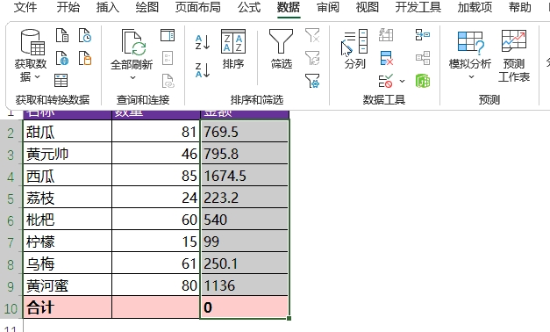
Task: Click the Existing Connections icon
Action: [85, 58]
